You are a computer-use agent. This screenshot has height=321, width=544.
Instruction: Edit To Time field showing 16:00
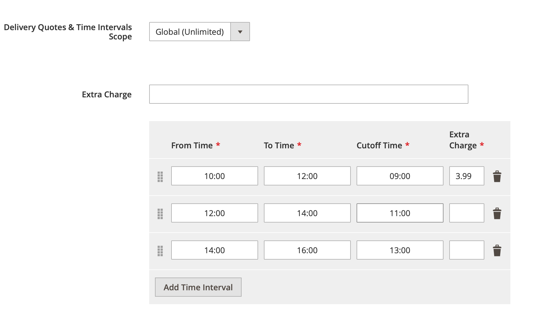pos(307,250)
